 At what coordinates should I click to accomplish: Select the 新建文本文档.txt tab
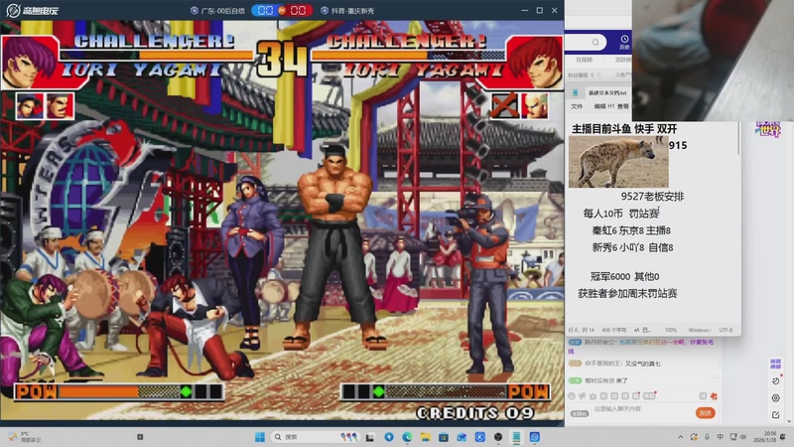click(x=607, y=92)
